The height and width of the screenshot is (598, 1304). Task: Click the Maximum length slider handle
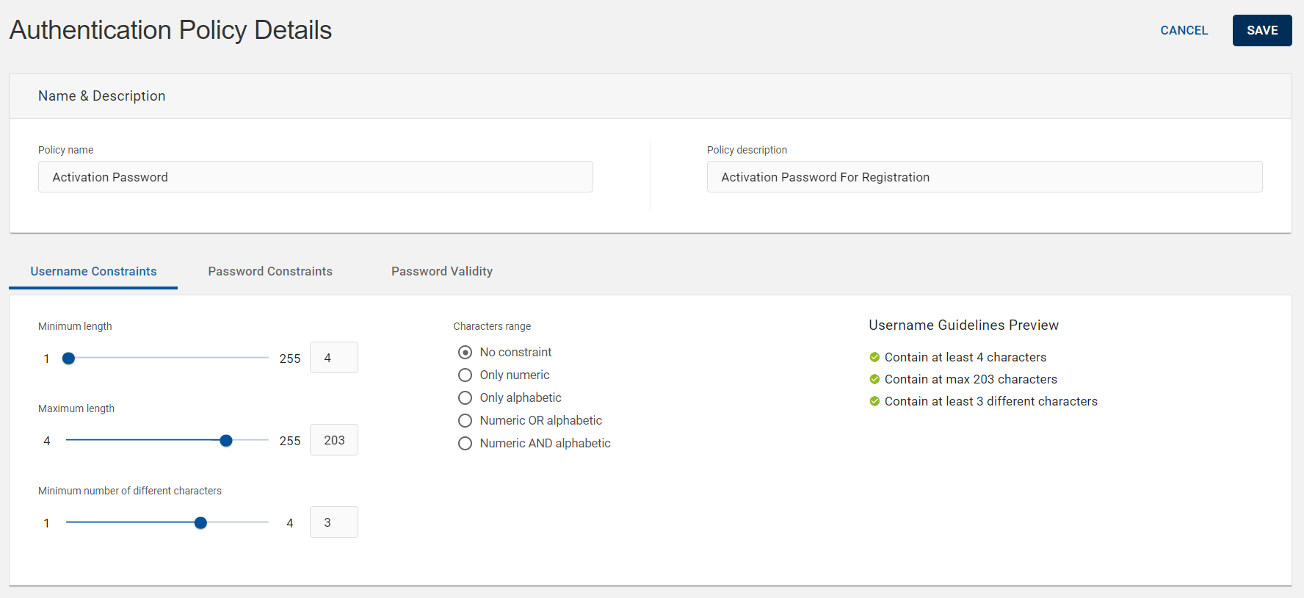(x=226, y=441)
